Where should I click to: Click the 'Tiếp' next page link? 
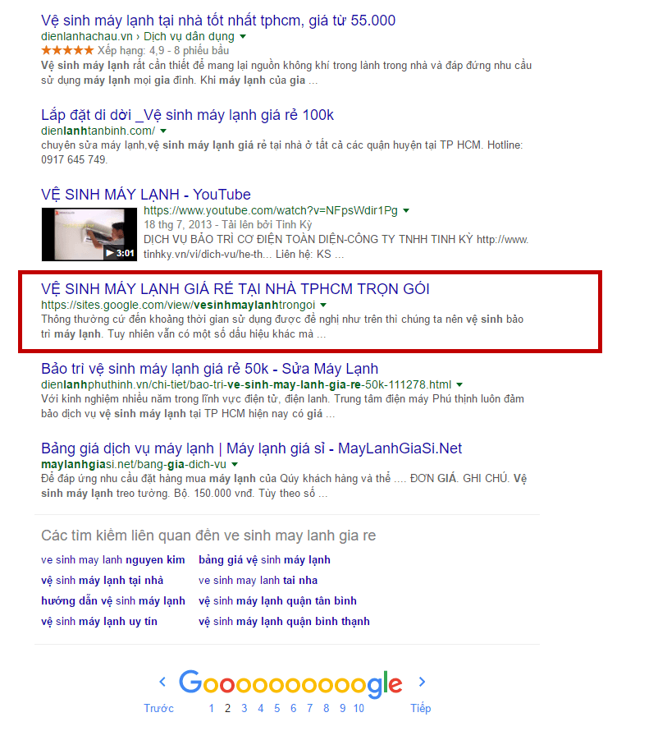coord(421,708)
